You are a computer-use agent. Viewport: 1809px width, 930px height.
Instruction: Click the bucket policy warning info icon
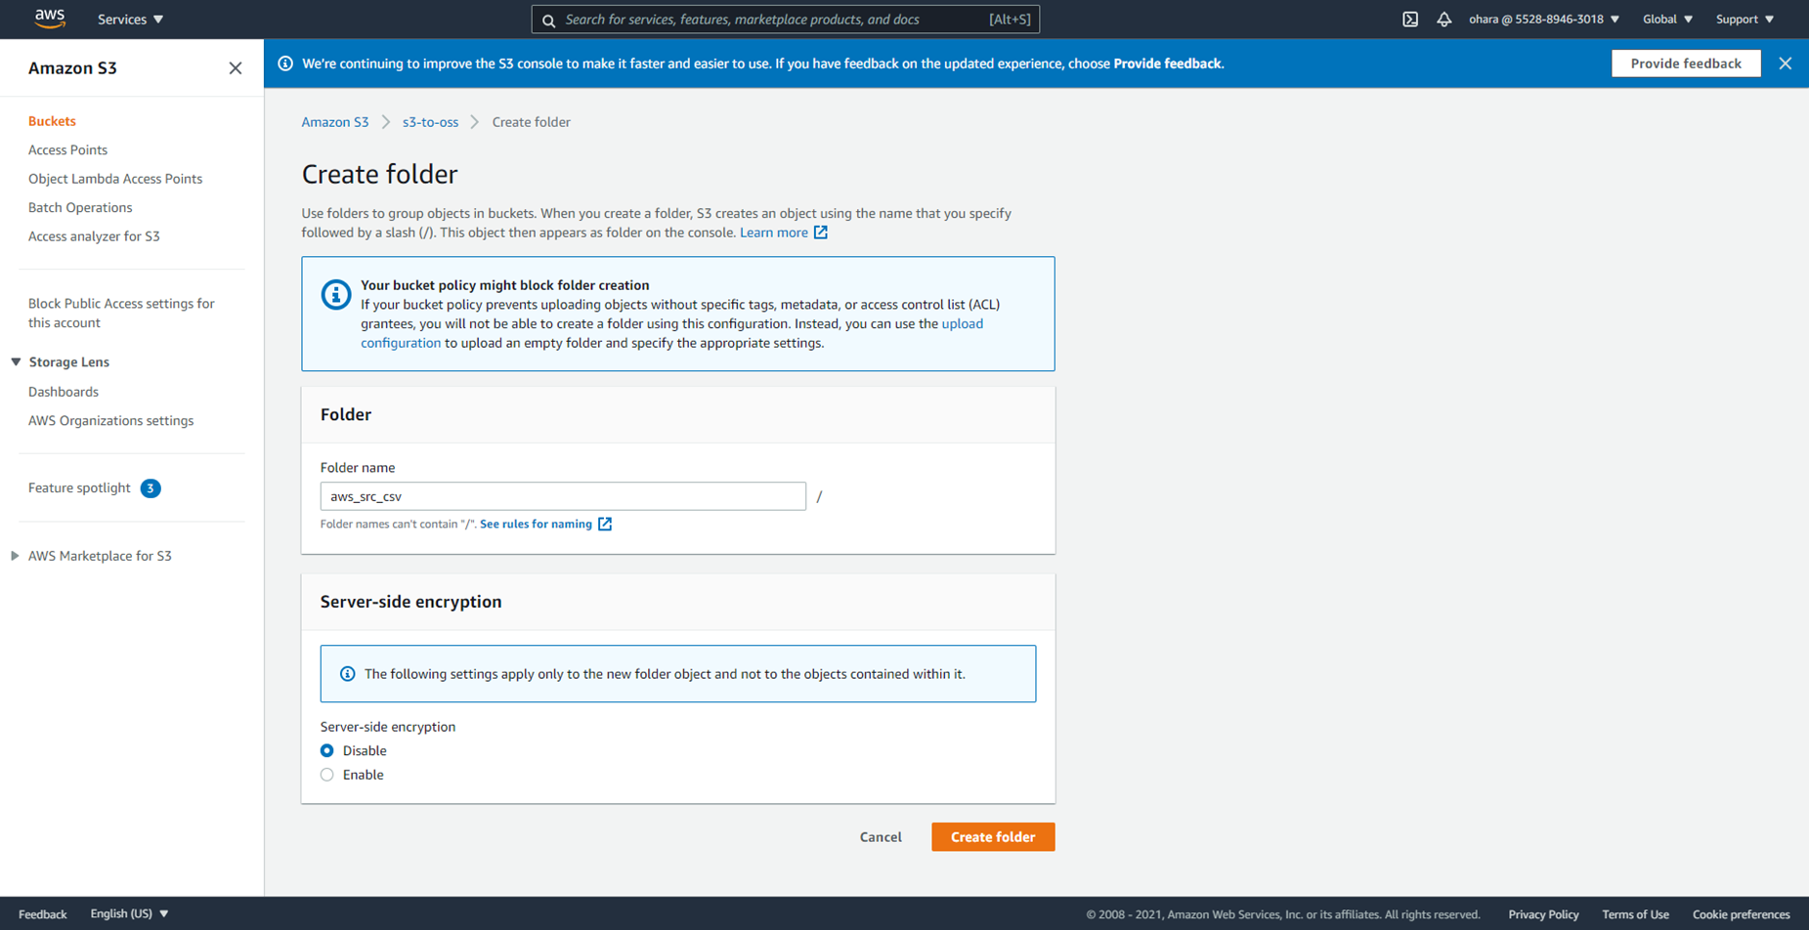coord(336,294)
